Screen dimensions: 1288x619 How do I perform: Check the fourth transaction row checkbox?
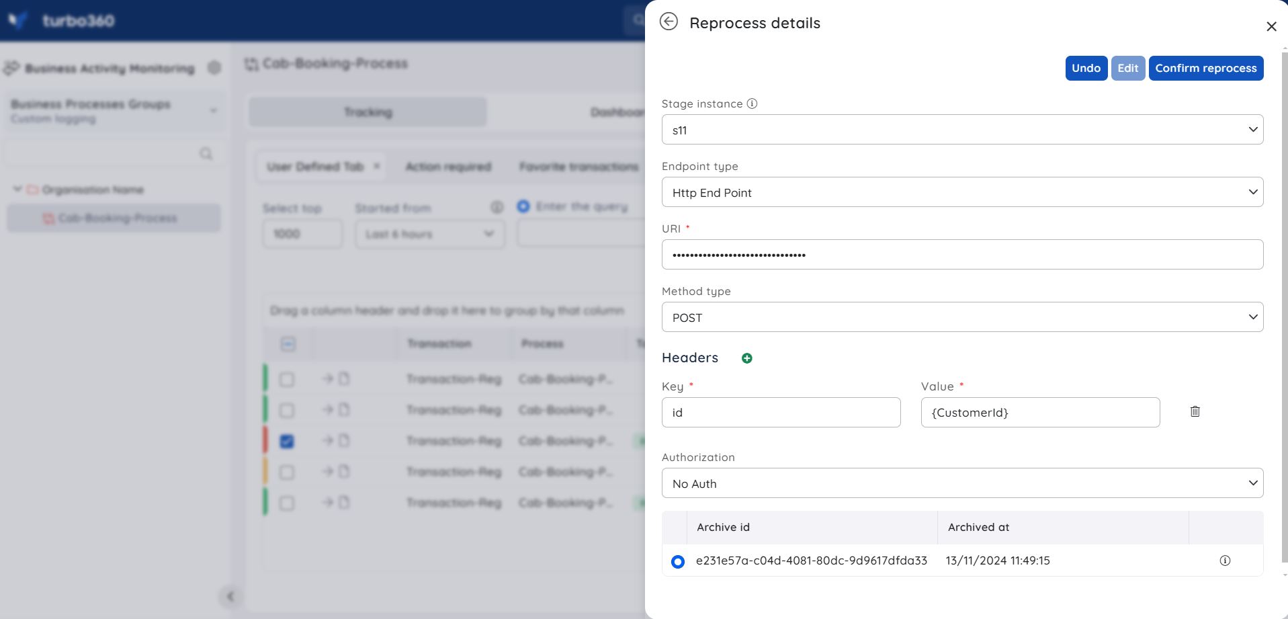(x=287, y=472)
